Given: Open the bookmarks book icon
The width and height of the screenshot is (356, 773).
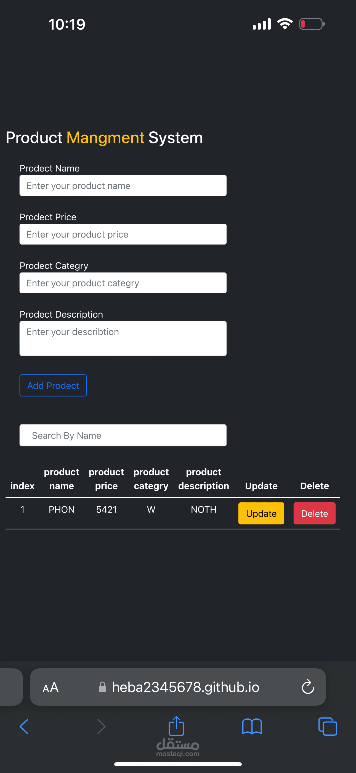Looking at the screenshot, I should coord(252,727).
